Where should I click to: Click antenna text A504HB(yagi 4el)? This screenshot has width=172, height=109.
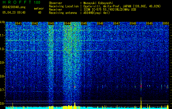(x=97, y=13)
